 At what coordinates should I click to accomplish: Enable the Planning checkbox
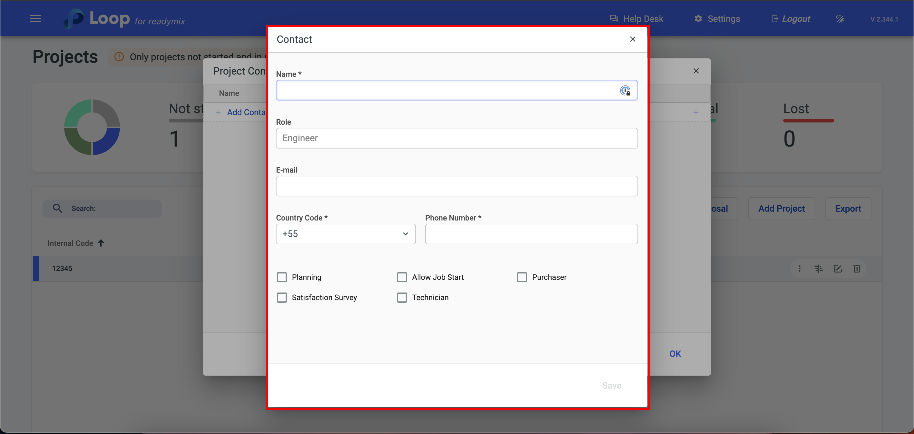(x=282, y=277)
